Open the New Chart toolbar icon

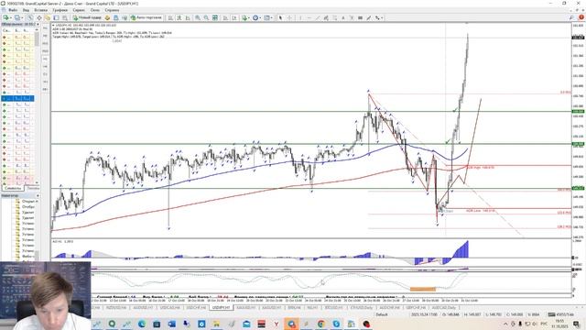tap(5, 17)
